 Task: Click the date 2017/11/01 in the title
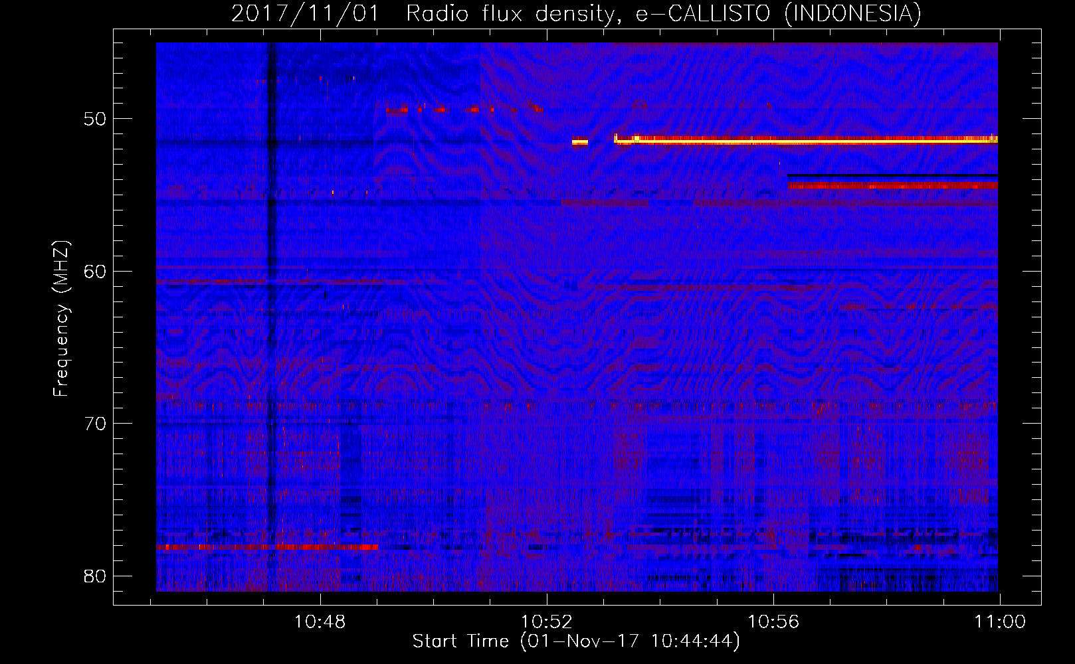click(305, 13)
